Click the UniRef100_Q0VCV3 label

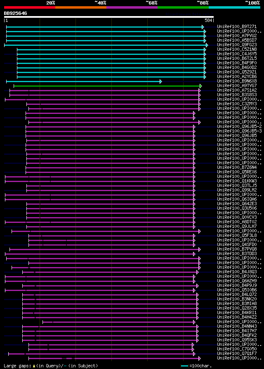[x=237, y=217]
